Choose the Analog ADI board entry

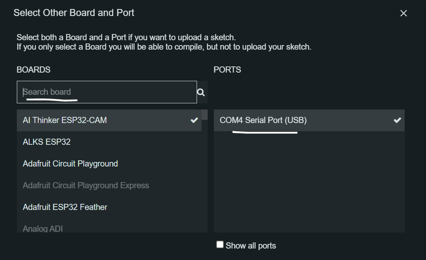click(43, 228)
